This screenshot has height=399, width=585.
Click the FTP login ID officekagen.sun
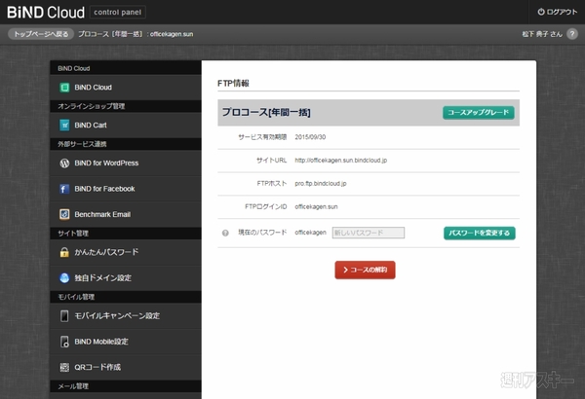click(316, 206)
